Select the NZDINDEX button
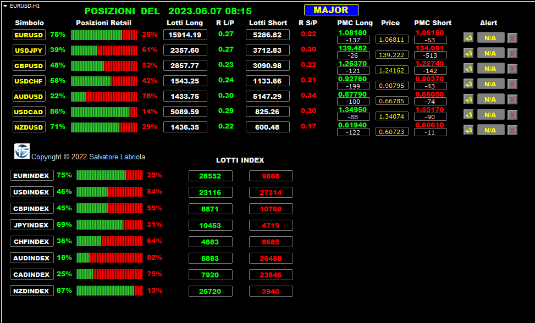 pyautogui.click(x=32, y=291)
